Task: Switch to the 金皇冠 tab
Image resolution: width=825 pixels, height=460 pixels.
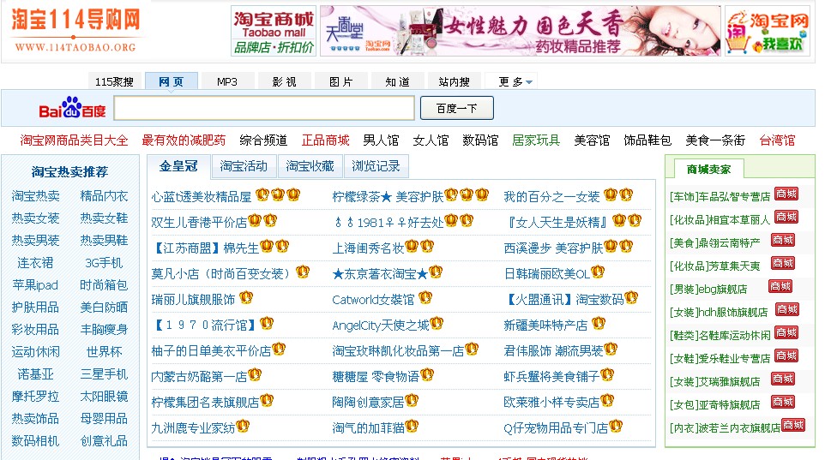Action: click(178, 166)
